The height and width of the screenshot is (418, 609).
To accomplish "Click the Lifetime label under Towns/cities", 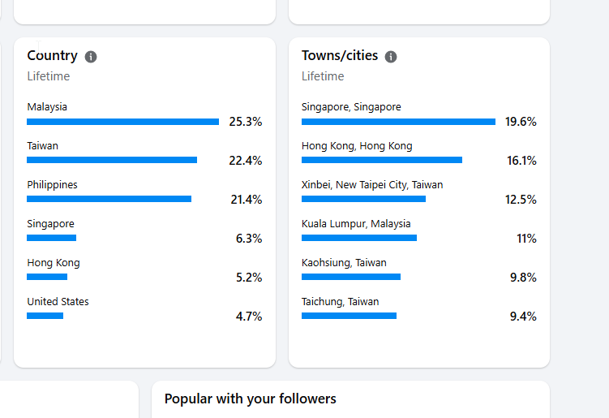I will tap(323, 76).
